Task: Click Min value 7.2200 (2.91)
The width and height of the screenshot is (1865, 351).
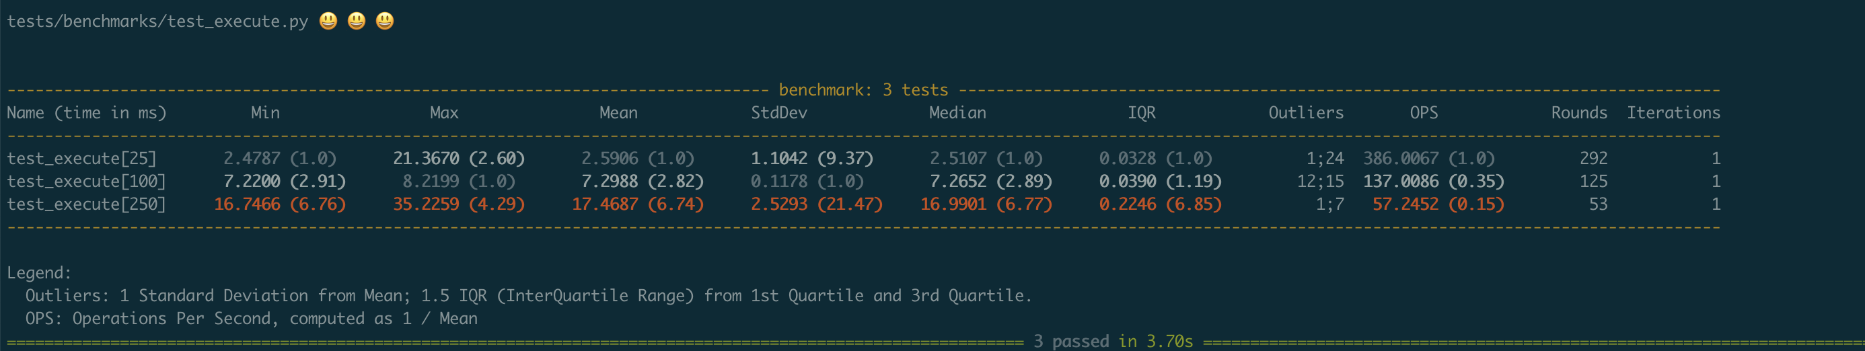Action: [x=285, y=181]
